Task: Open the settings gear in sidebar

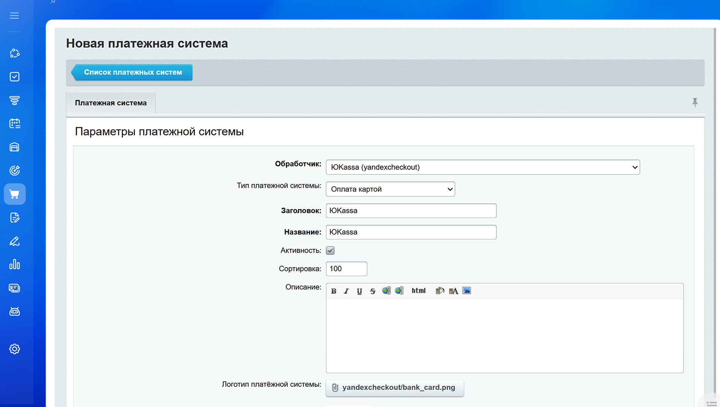Action: click(15, 349)
